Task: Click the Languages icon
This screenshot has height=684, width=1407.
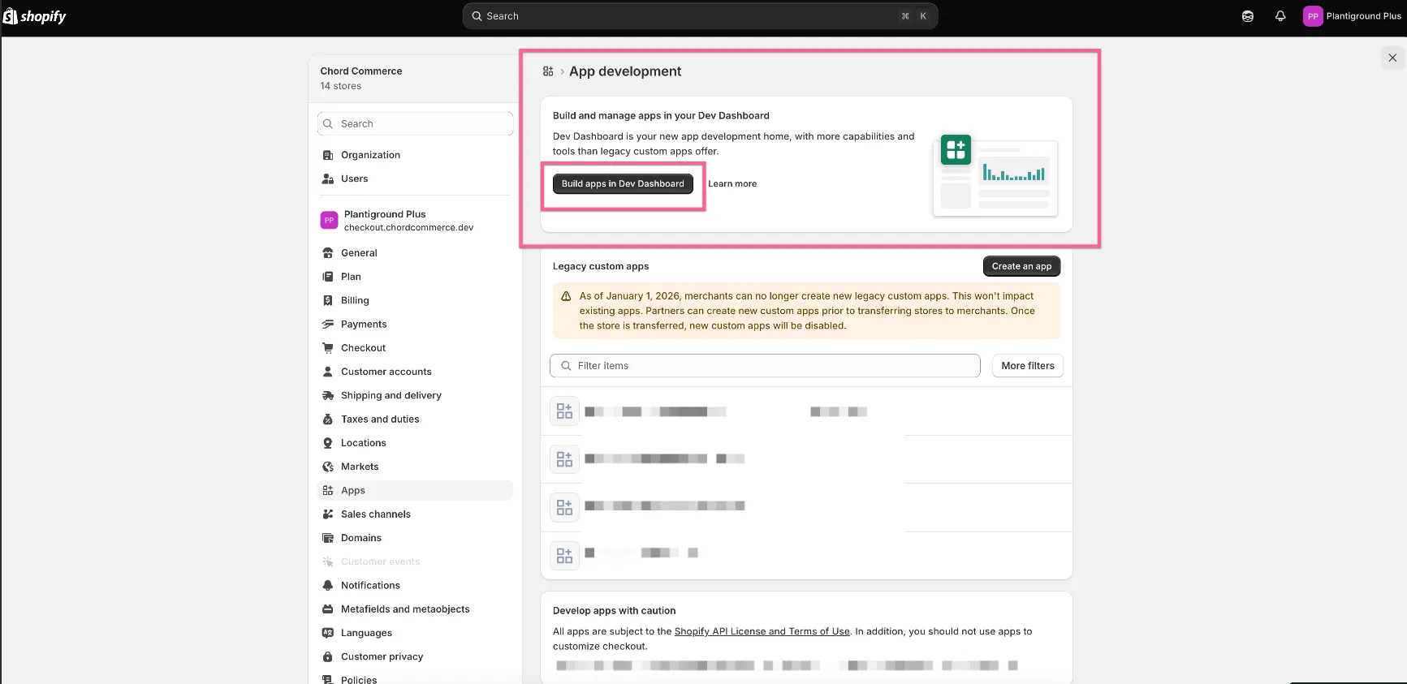Action: [x=328, y=633]
